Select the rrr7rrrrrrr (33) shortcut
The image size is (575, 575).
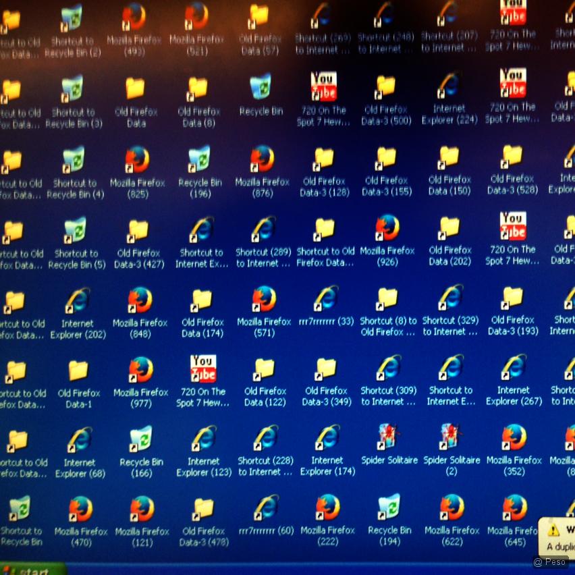pos(326,299)
